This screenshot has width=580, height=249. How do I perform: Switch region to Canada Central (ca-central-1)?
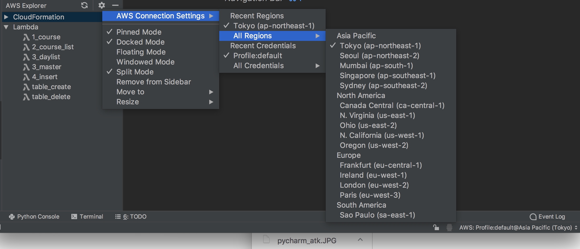pyautogui.click(x=391, y=105)
